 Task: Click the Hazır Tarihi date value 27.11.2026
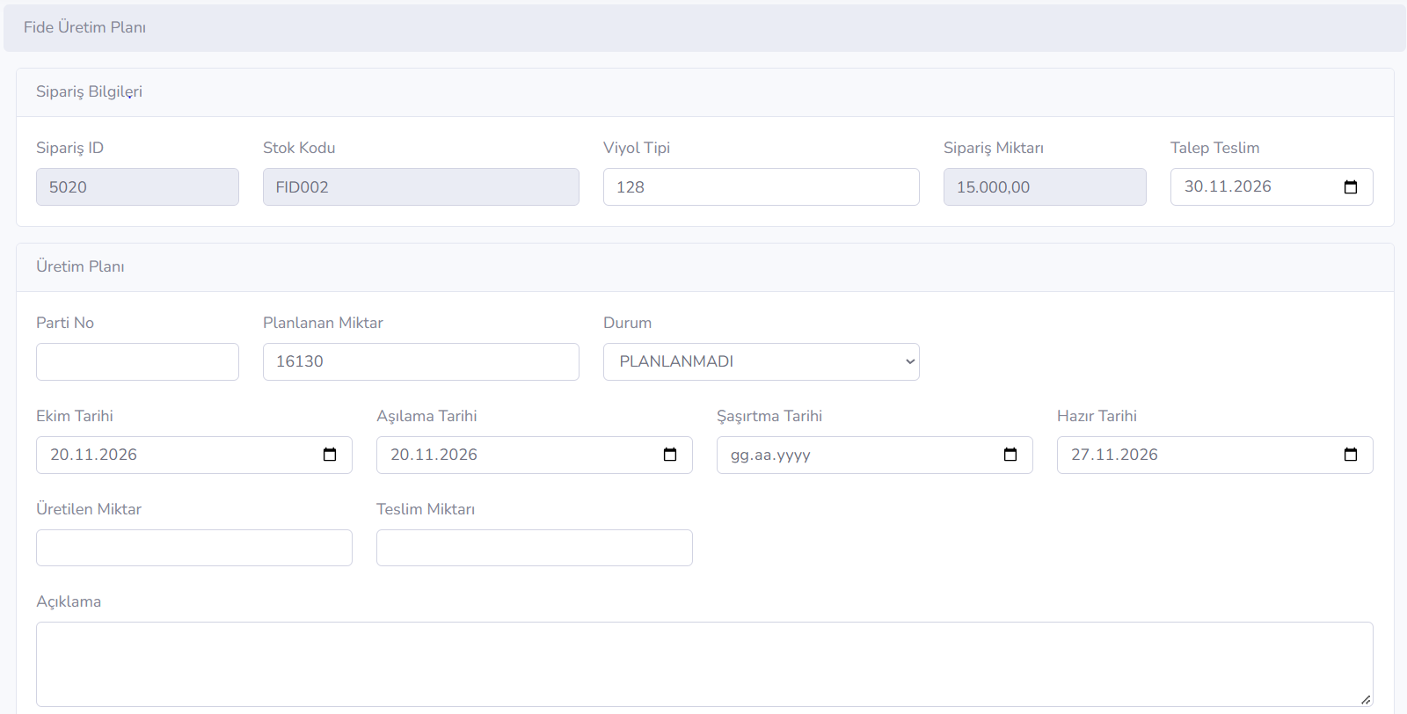1114,455
